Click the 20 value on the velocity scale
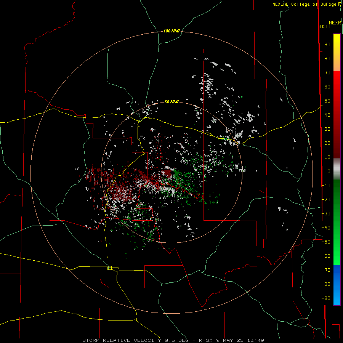The image size is (343, 343). click(x=327, y=143)
